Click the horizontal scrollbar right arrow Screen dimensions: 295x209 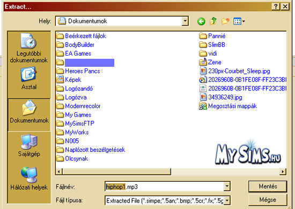click(283, 172)
